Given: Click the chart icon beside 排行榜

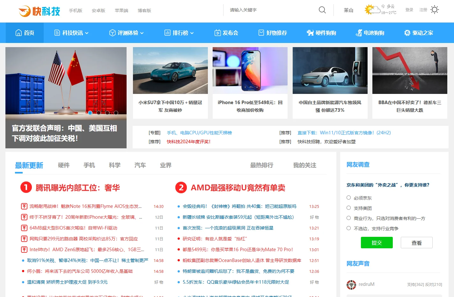Looking at the screenshot, I should point(167,33).
